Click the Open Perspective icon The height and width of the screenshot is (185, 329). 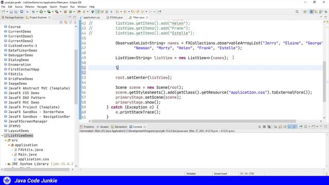(x=305, y=12)
